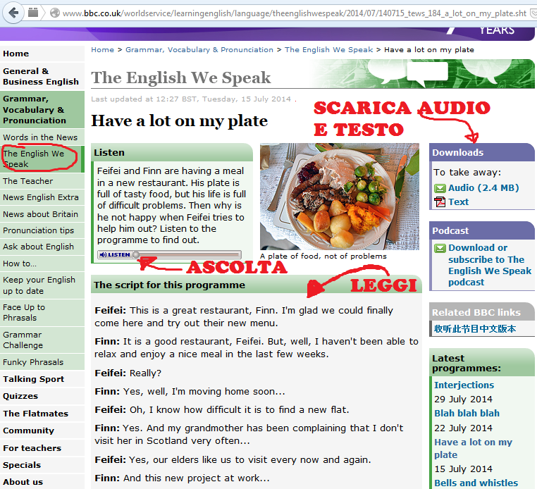The width and height of the screenshot is (537, 489).
Task: Click the date '15 July 2014' in Latest programmes
Action: [x=463, y=469]
